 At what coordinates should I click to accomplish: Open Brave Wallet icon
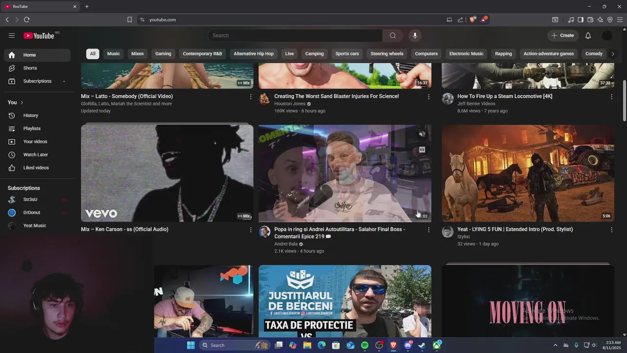[x=590, y=20]
